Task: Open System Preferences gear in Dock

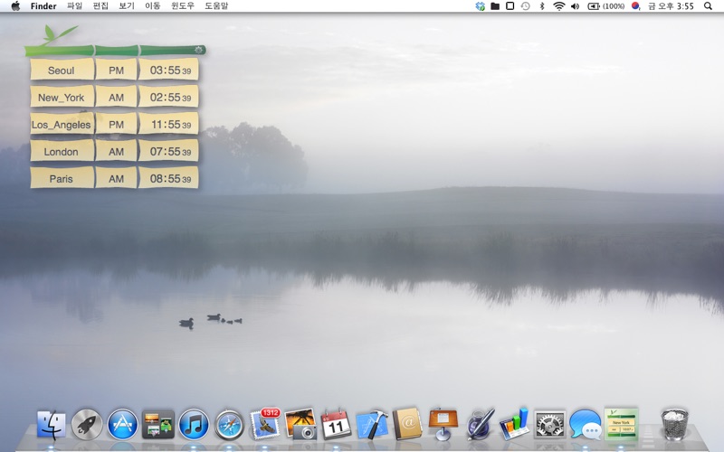Action: (x=549, y=423)
